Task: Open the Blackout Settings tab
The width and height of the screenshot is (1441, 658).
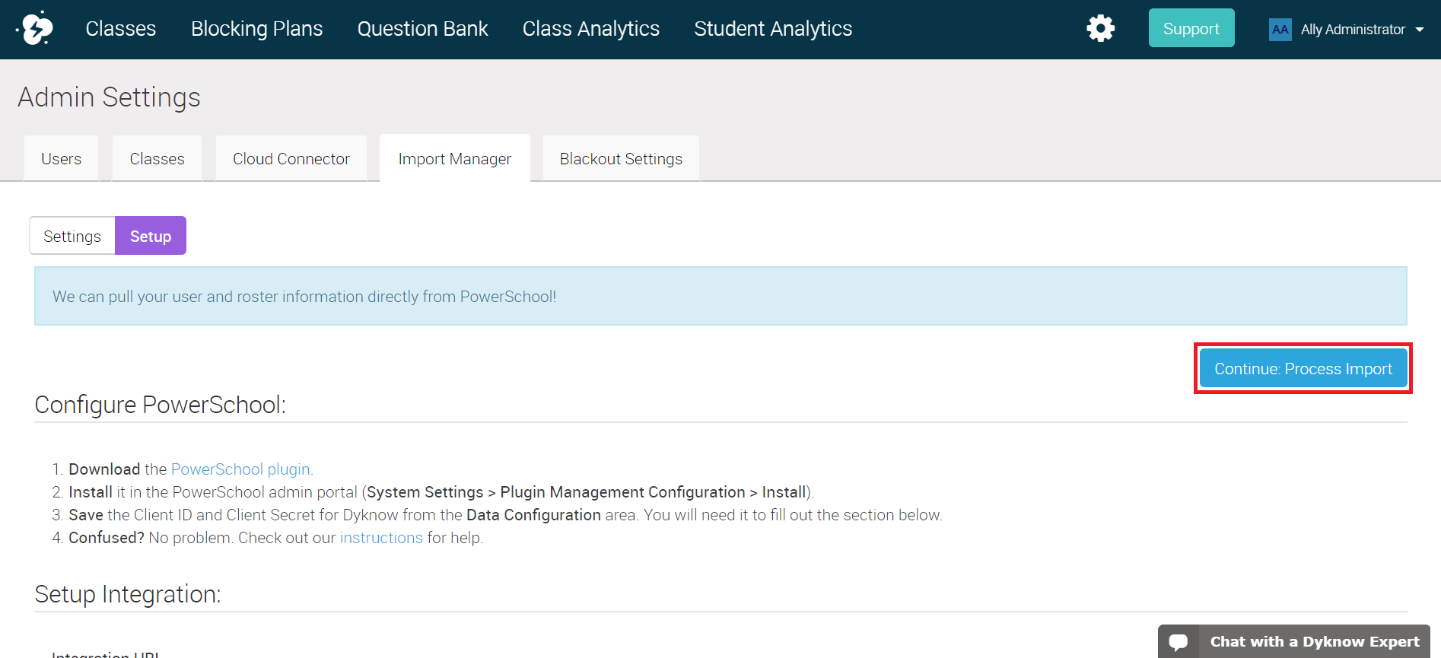Action: click(x=621, y=158)
